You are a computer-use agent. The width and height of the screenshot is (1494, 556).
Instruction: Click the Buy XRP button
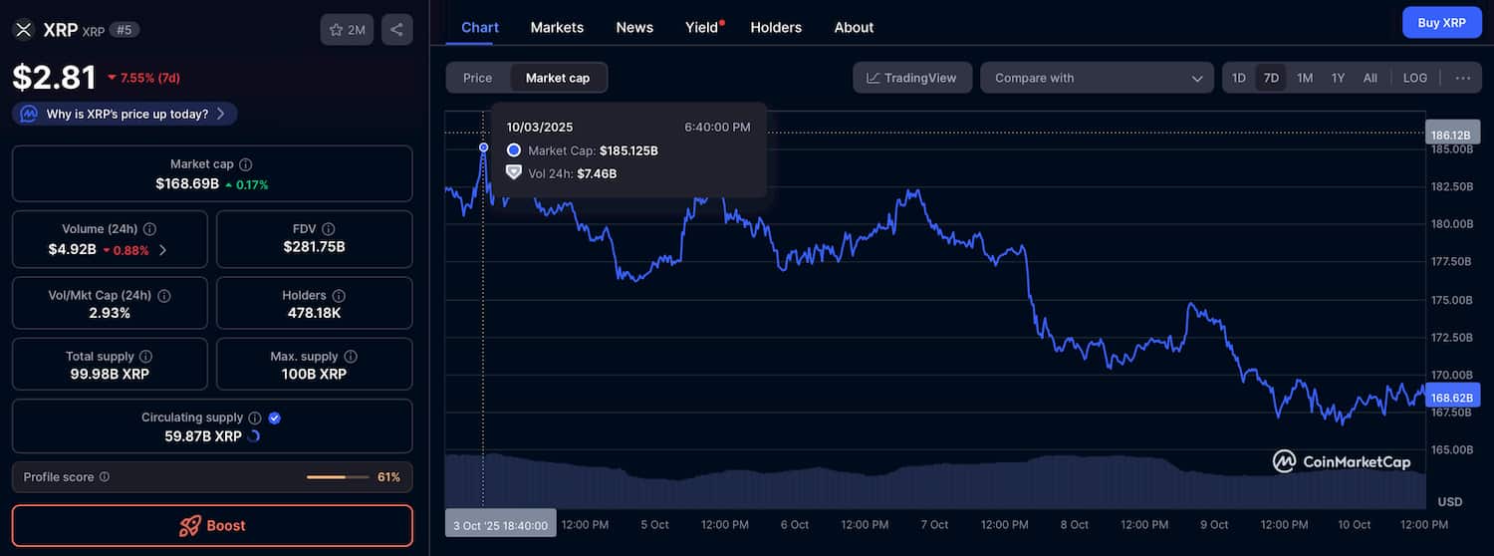1440,22
